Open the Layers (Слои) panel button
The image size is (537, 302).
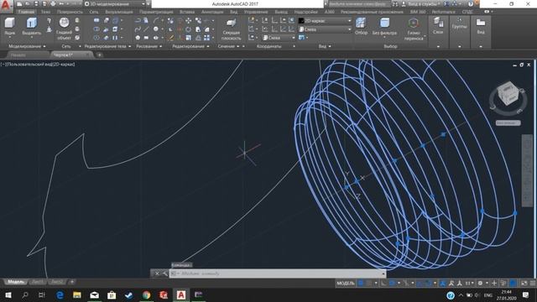tap(438, 26)
